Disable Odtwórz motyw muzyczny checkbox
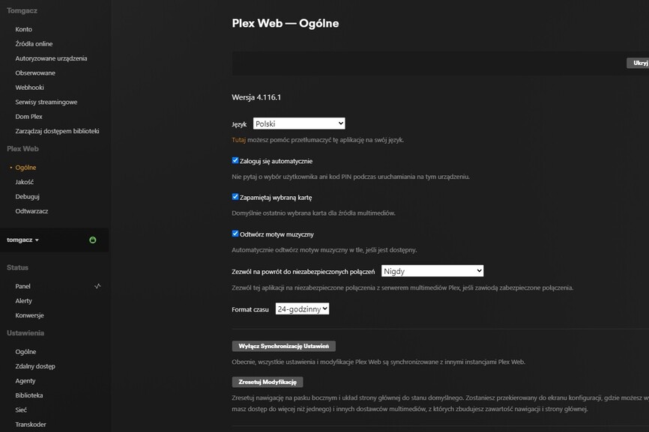Image resolution: width=649 pixels, height=432 pixels. (235, 234)
